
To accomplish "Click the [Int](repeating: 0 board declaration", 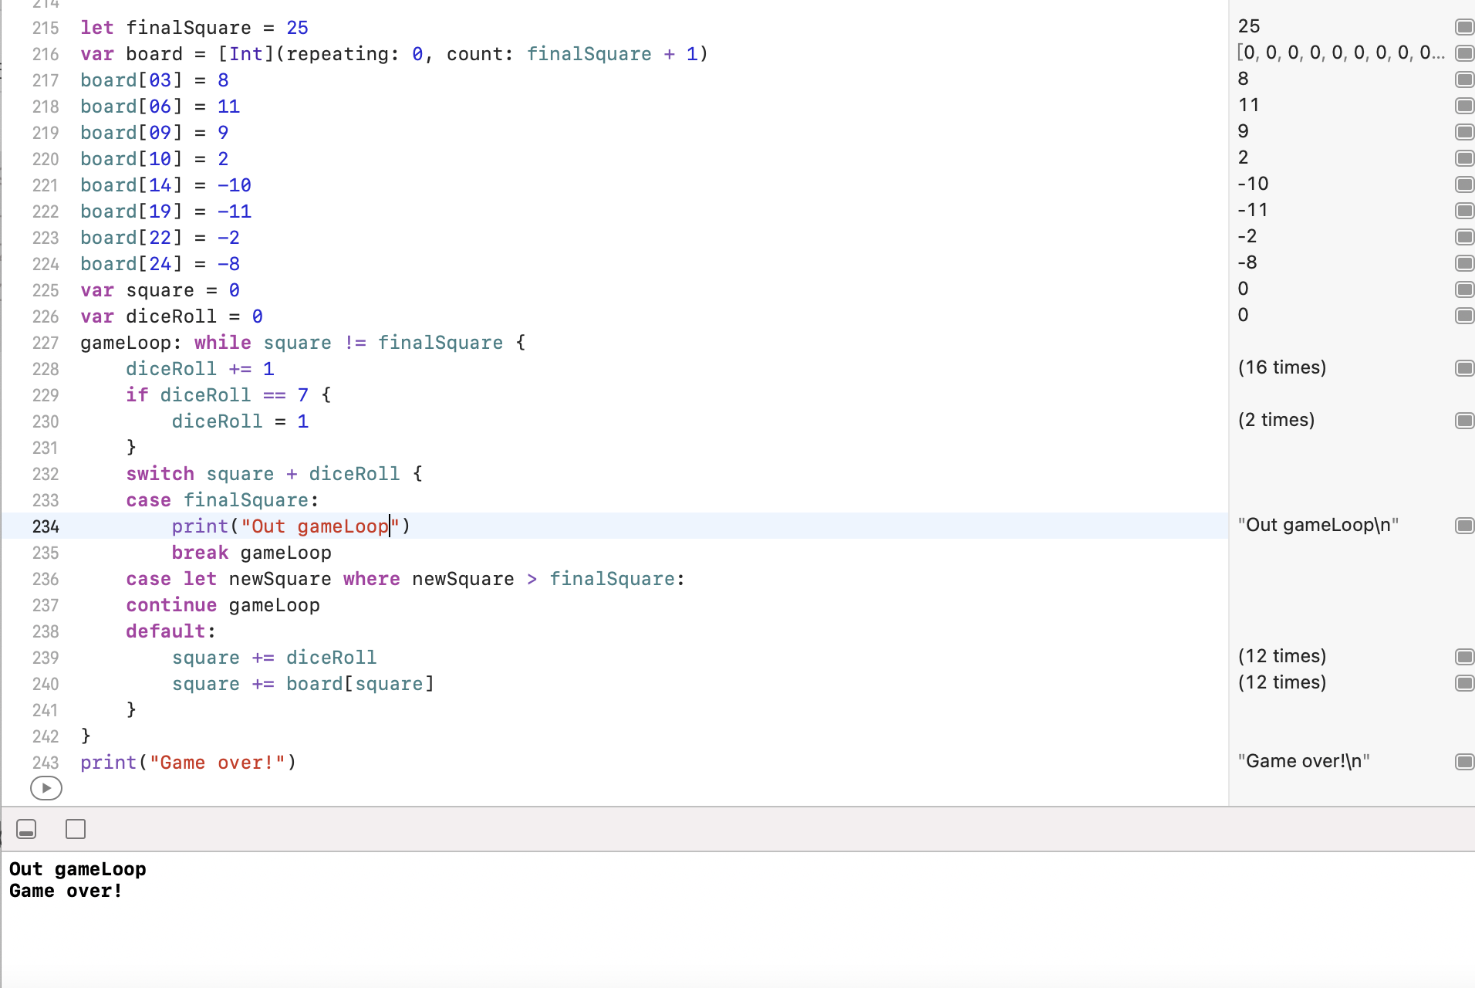I will (394, 54).
